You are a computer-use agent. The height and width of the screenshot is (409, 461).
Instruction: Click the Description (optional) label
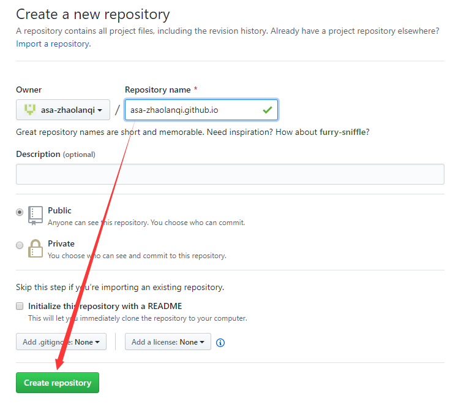(55, 154)
